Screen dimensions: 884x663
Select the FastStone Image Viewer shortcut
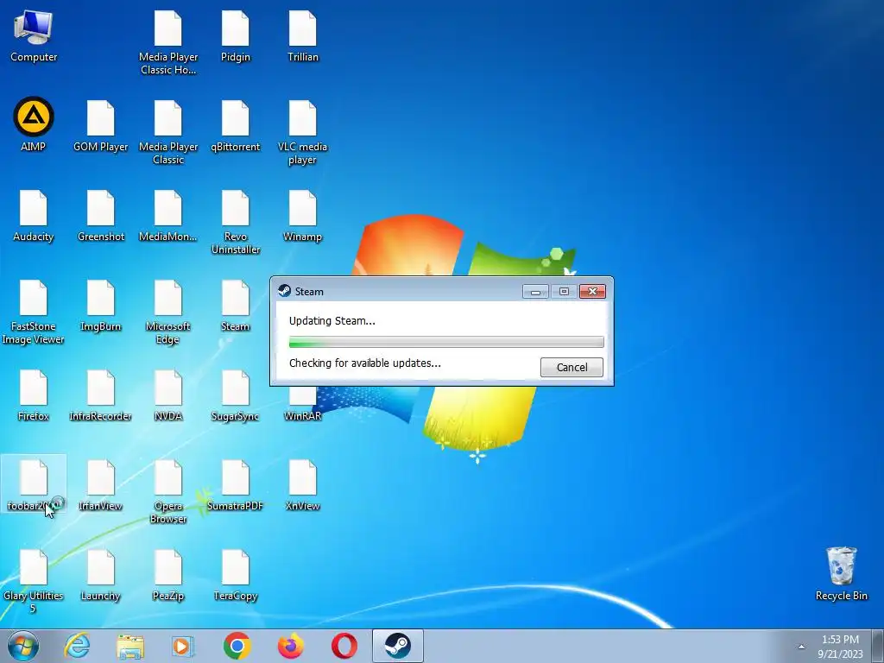click(x=34, y=313)
